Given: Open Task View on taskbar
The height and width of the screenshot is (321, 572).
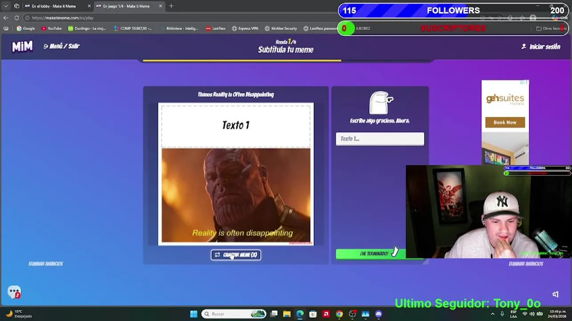Looking at the screenshot, I should tap(274, 314).
